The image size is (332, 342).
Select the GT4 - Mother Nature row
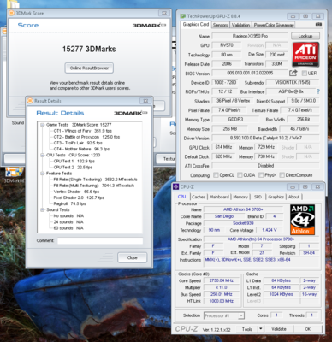[x=81, y=149]
